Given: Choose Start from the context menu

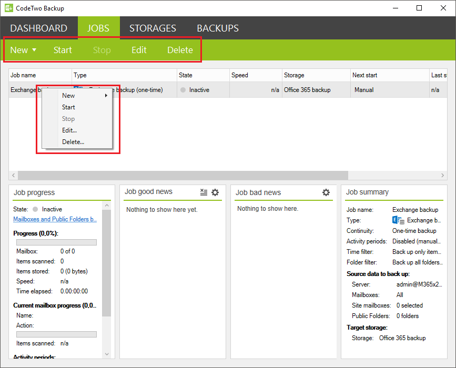Looking at the screenshot, I should point(77,107).
